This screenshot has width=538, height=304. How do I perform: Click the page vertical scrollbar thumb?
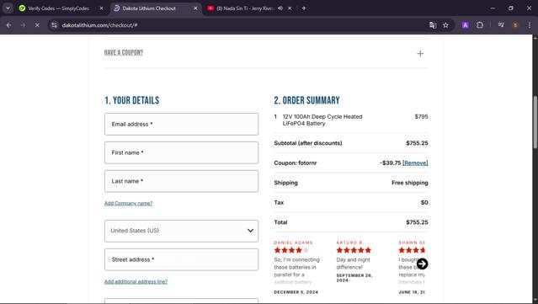click(535, 122)
